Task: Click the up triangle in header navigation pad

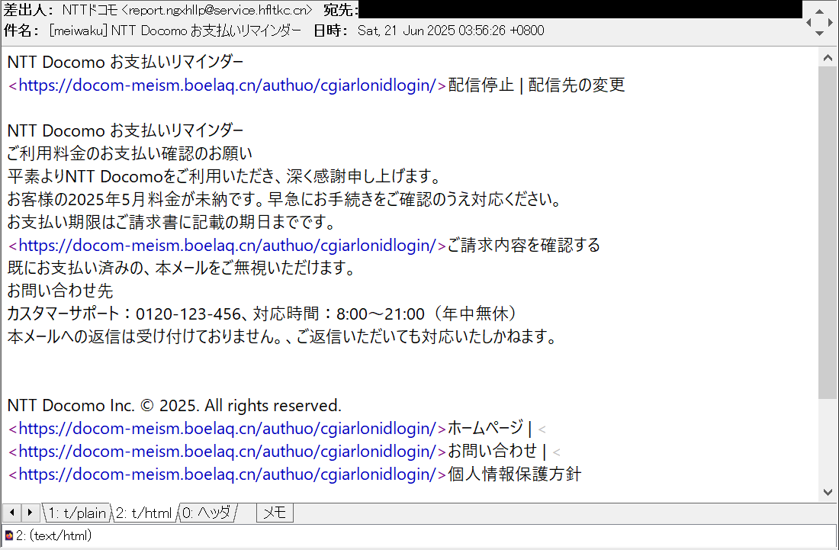Action: [x=820, y=11]
